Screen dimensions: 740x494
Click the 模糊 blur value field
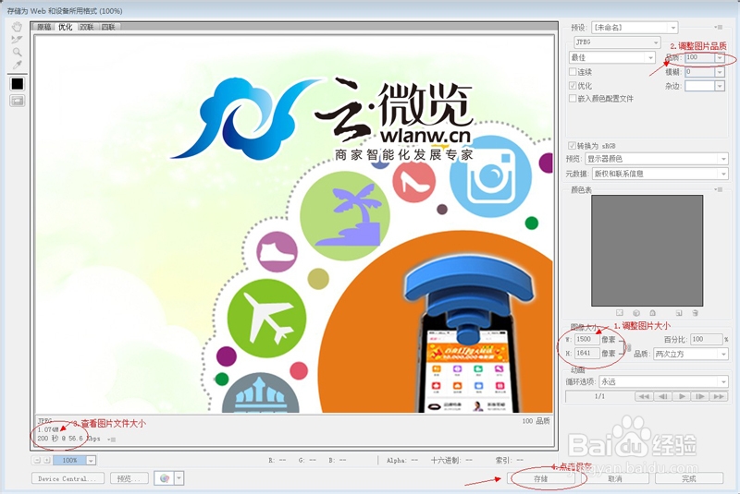pos(699,72)
